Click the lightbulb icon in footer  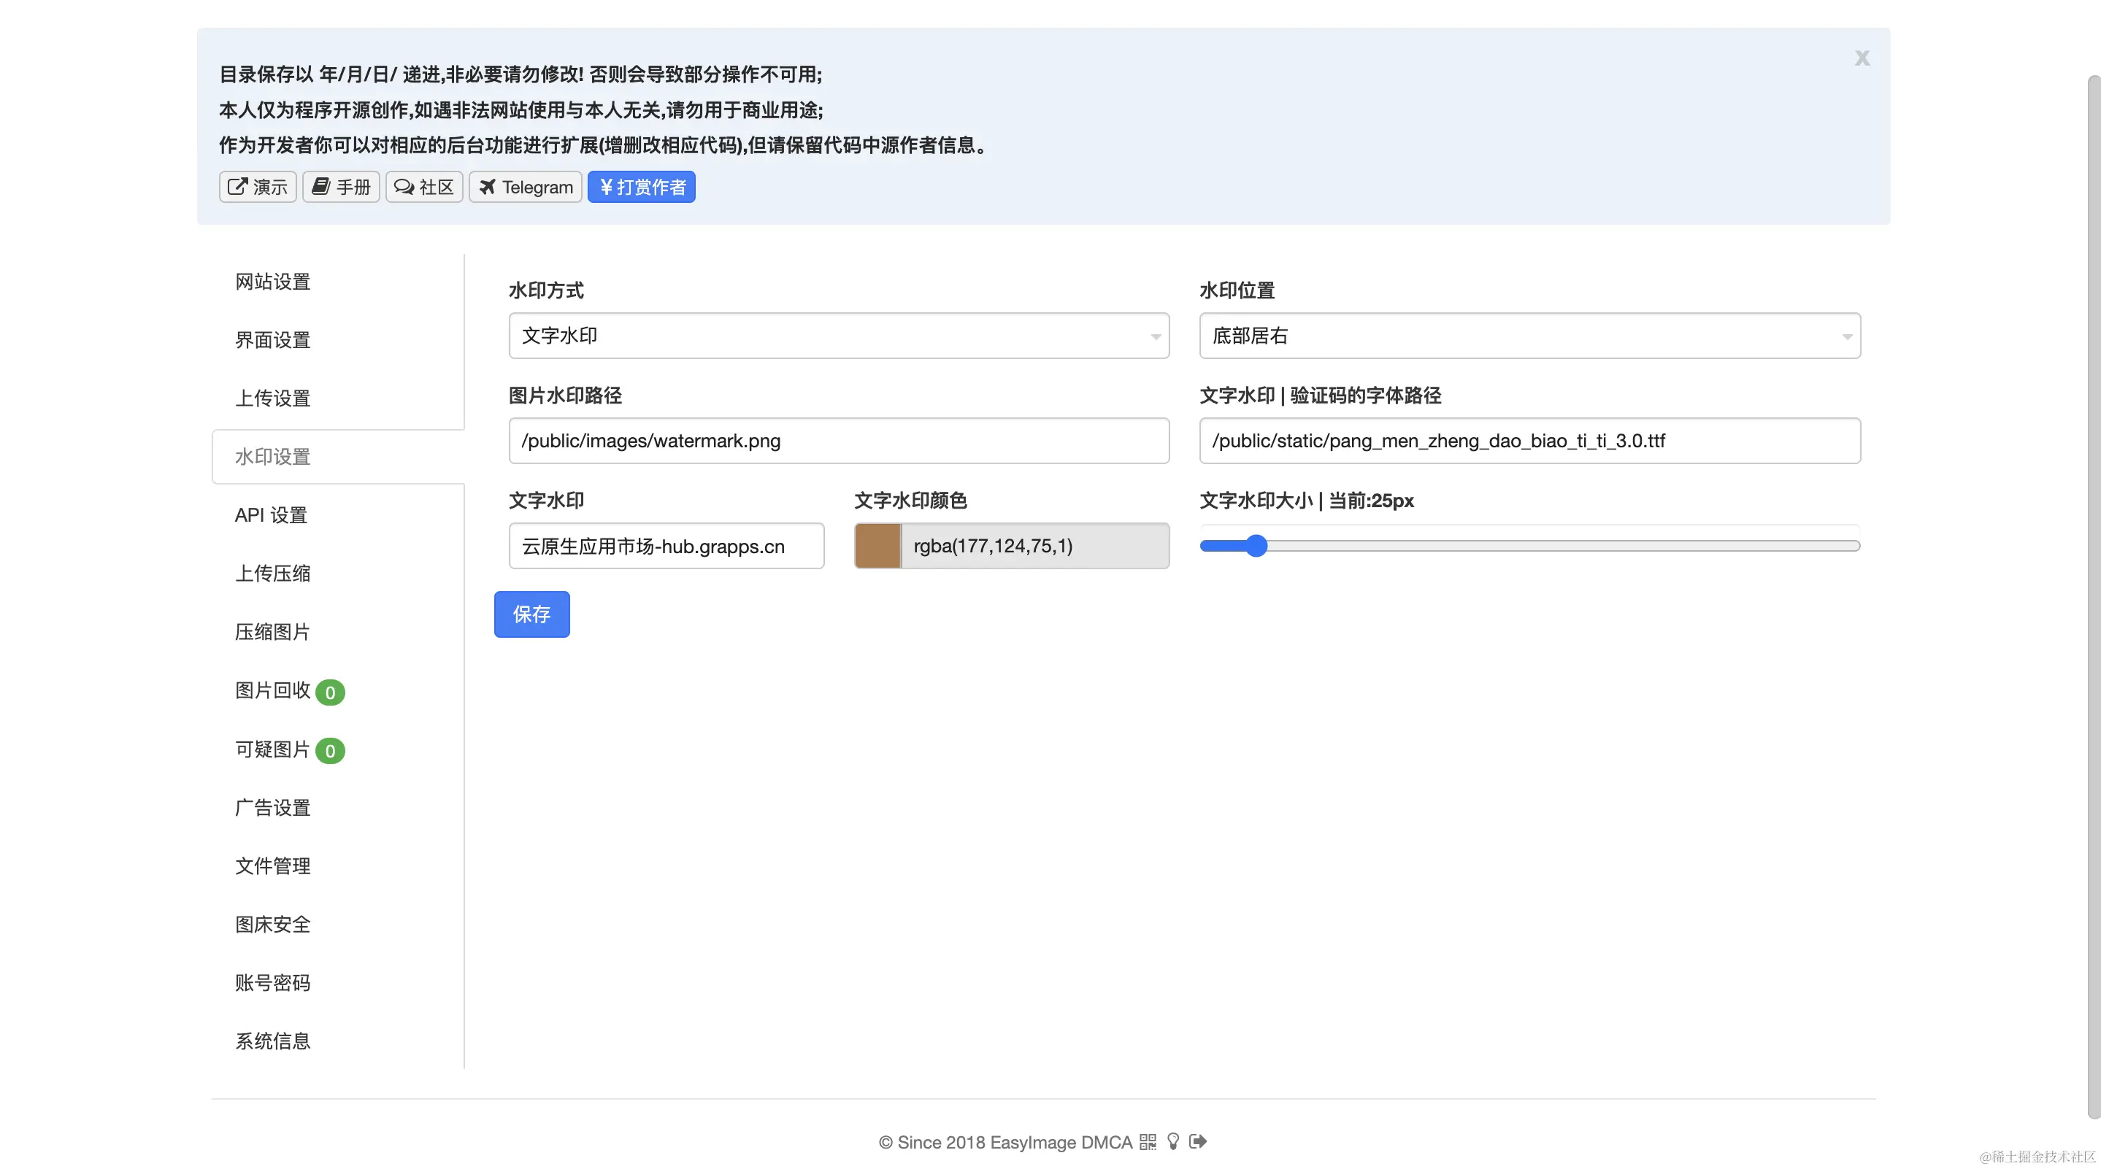[x=1173, y=1141]
